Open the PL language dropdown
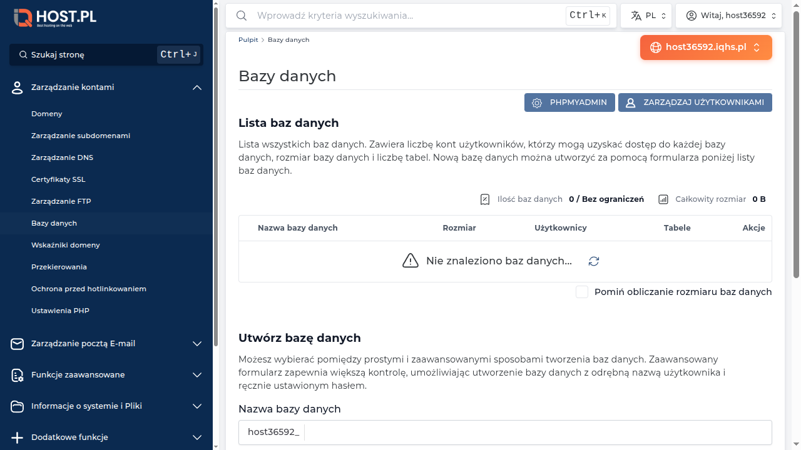The image size is (801, 450). tap(646, 16)
